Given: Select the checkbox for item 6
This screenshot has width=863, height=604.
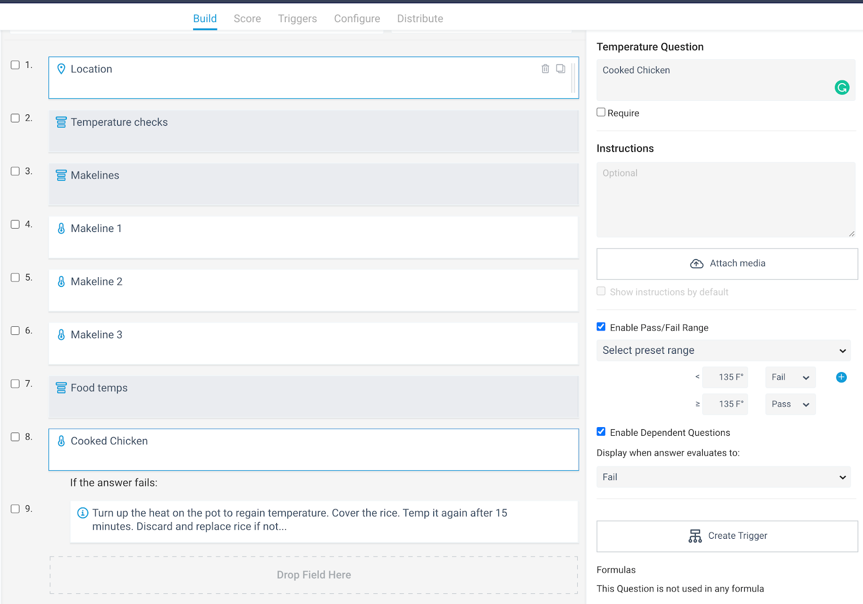Looking at the screenshot, I should [x=15, y=331].
